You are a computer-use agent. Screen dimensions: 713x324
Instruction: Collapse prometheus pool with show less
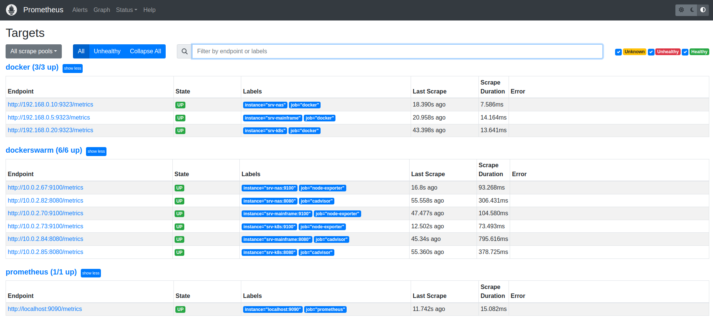pyautogui.click(x=91, y=273)
